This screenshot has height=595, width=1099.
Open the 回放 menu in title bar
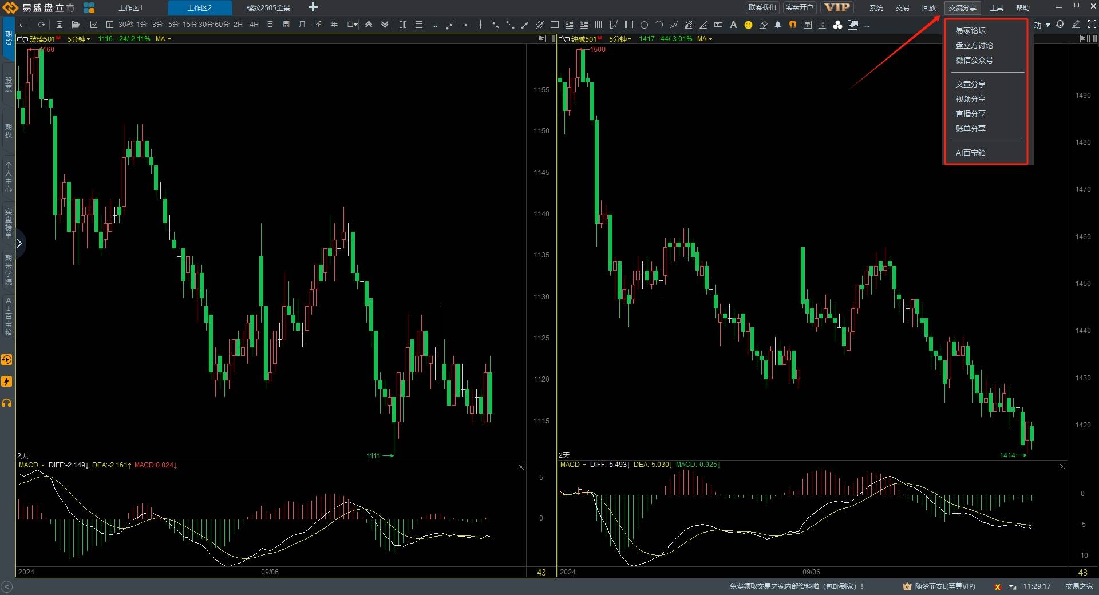(x=928, y=7)
